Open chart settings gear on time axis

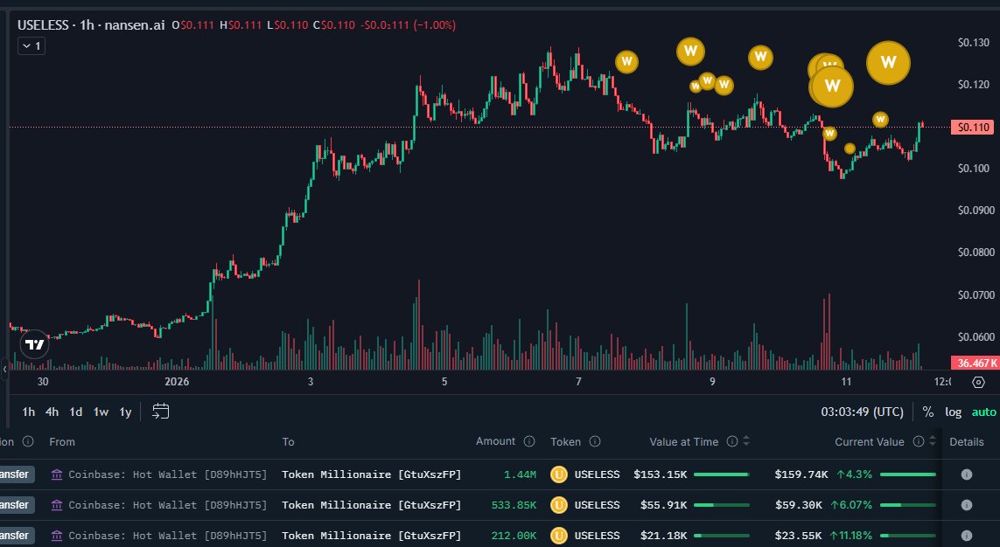click(979, 382)
